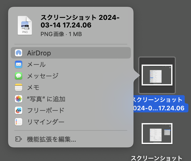Viewport: 191px width, 161px height.
Task: Open 機能拡張を編集... option
Action: click(71, 139)
